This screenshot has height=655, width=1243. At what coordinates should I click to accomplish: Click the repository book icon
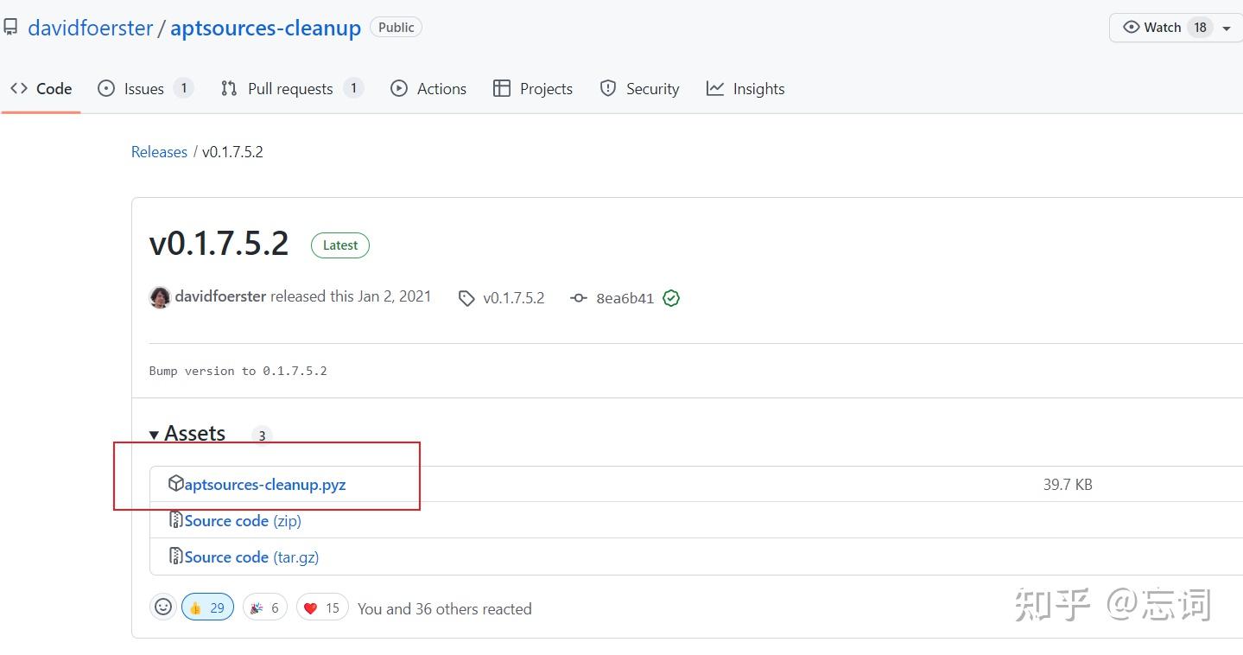[x=10, y=28]
